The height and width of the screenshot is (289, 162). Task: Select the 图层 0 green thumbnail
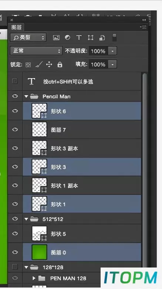click(x=40, y=252)
